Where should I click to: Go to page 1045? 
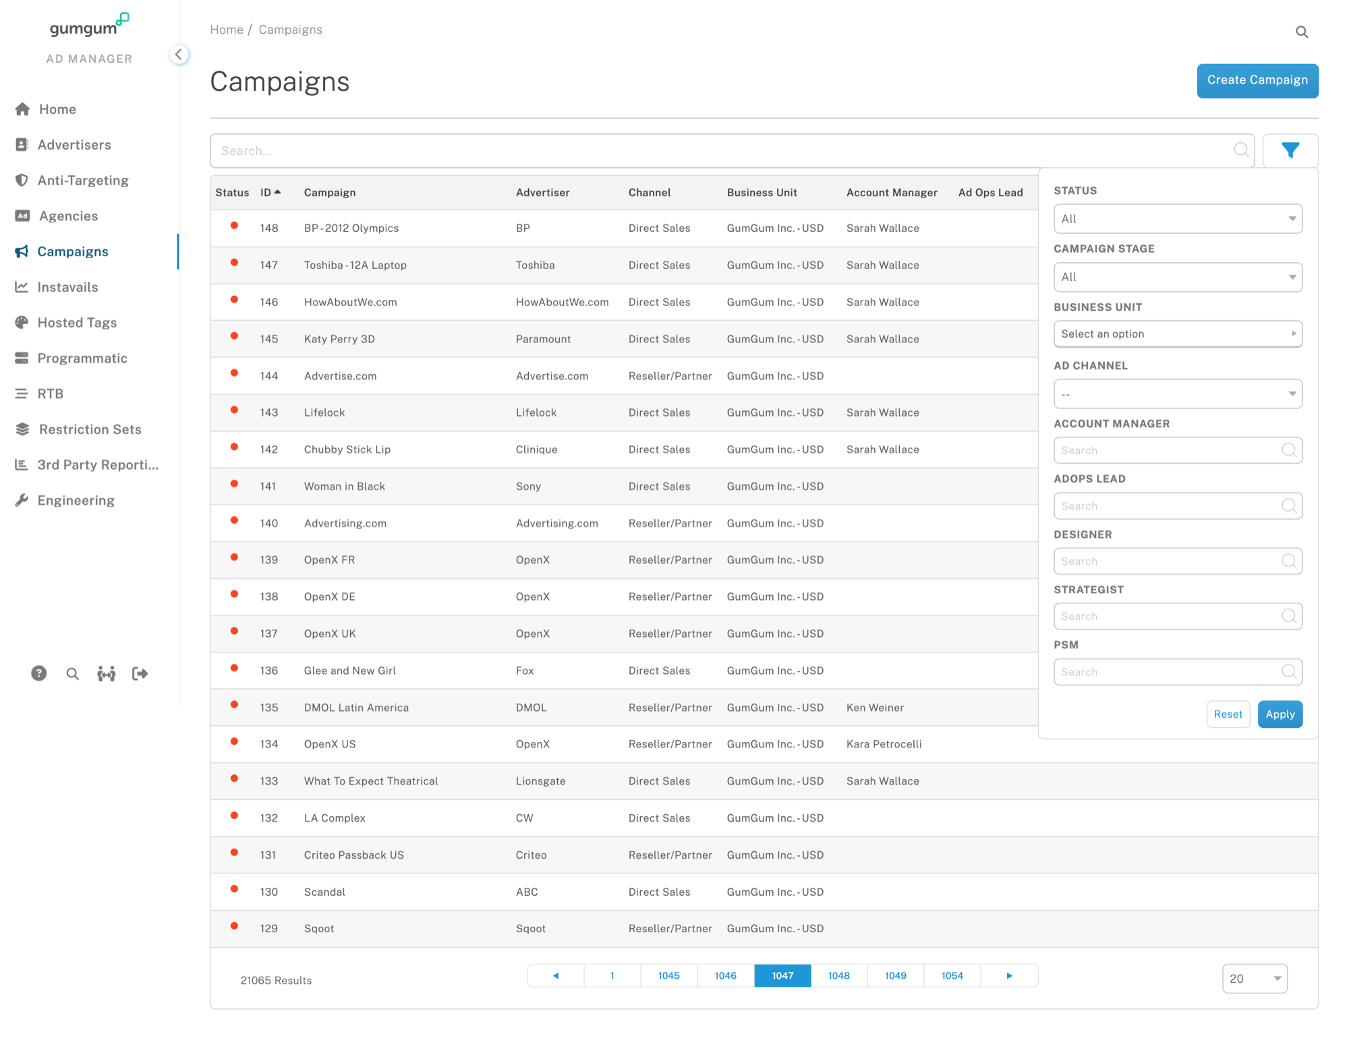tap(669, 975)
